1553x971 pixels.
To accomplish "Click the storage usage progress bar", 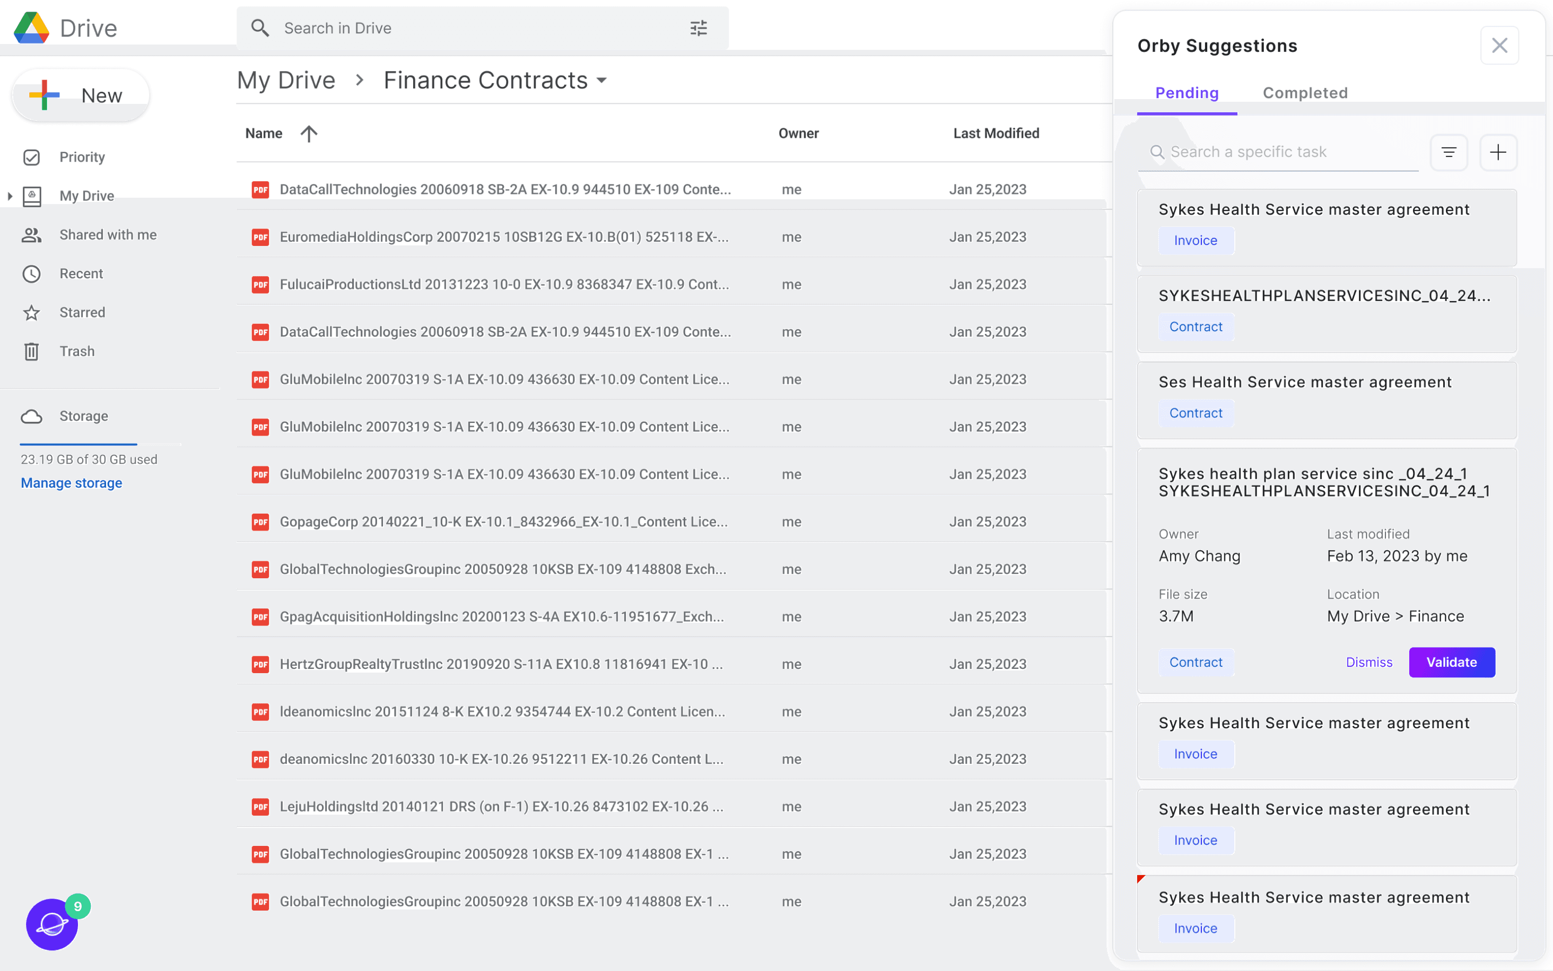I will 100,444.
